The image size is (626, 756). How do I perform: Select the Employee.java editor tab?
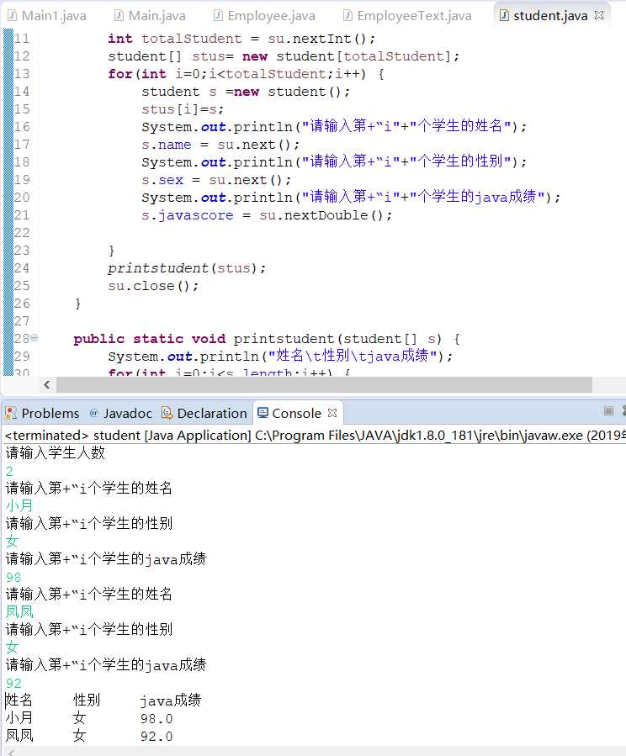264,16
